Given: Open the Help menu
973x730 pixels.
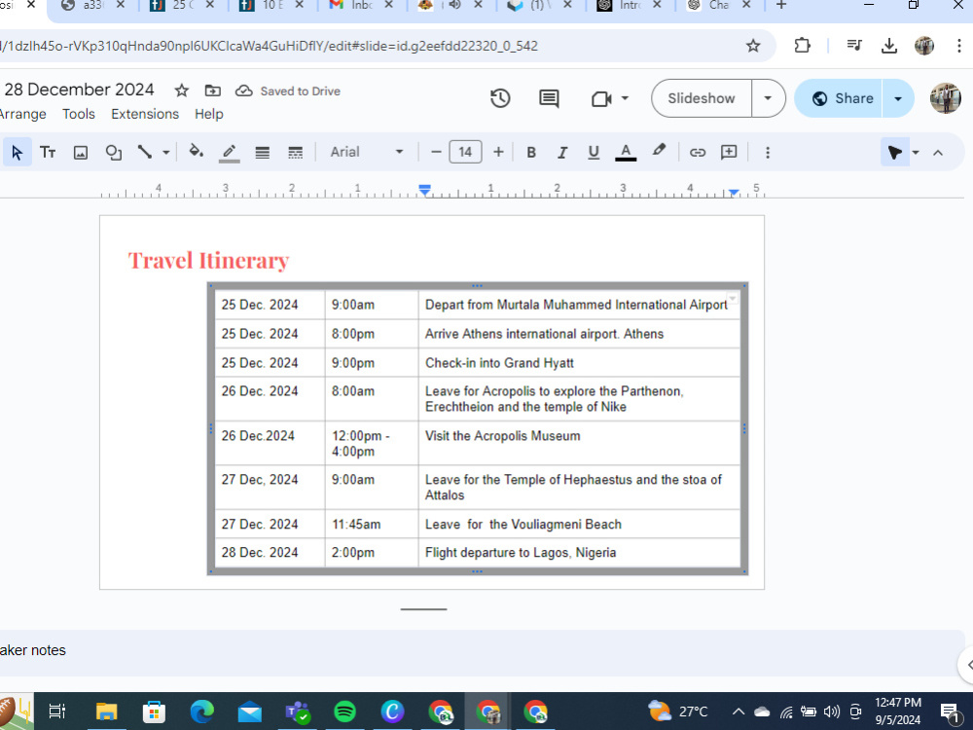Looking at the screenshot, I should click(208, 114).
